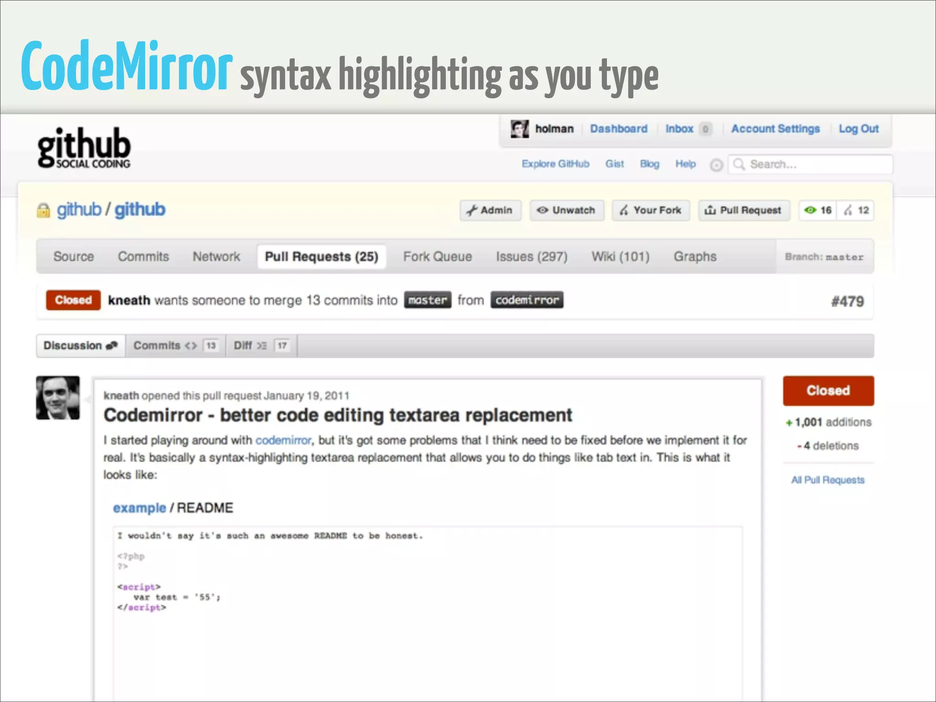Click the circular icon beside the search box
Screen dimensions: 936x702
tap(716, 165)
